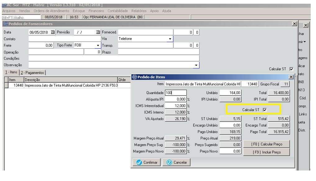Click row selector box for item 13448

7,85
